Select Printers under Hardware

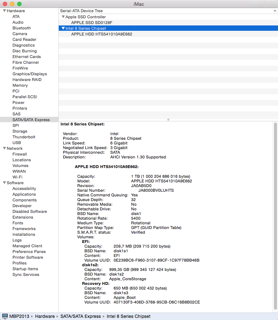coord(20,108)
